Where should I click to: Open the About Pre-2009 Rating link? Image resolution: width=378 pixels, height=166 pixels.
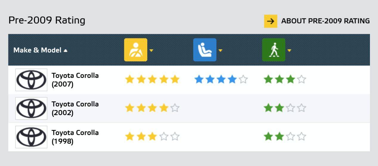tap(326, 21)
